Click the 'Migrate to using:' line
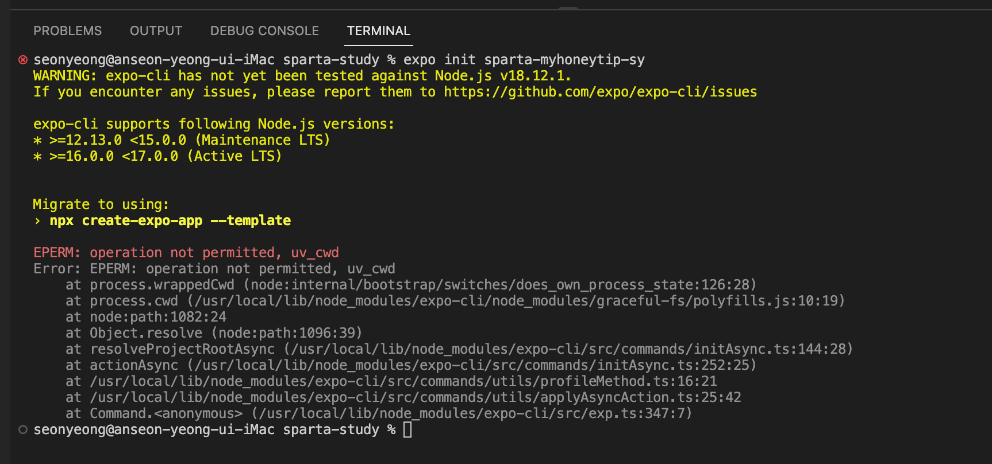The image size is (992, 464). pos(101,204)
